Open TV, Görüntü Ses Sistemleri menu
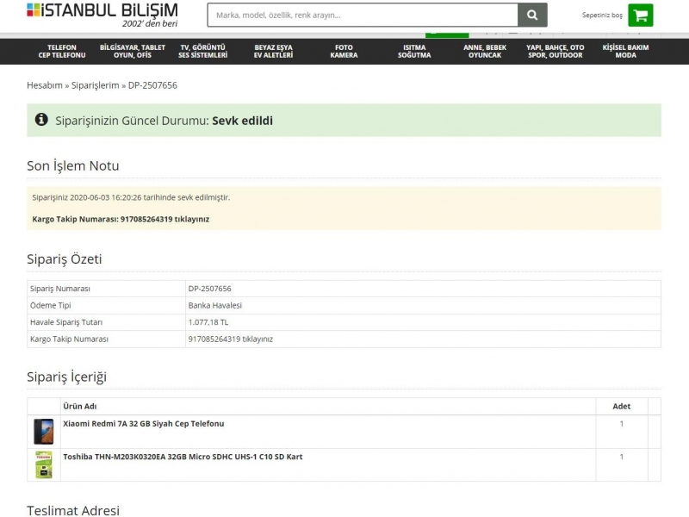 click(x=202, y=52)
